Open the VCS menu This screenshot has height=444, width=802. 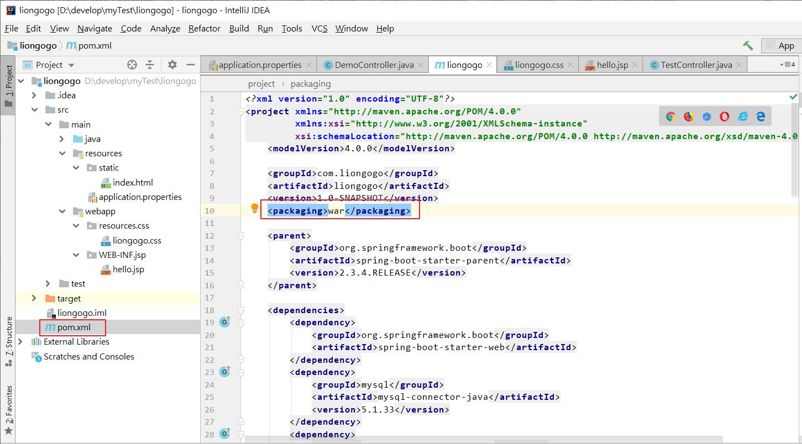[319, 28]
